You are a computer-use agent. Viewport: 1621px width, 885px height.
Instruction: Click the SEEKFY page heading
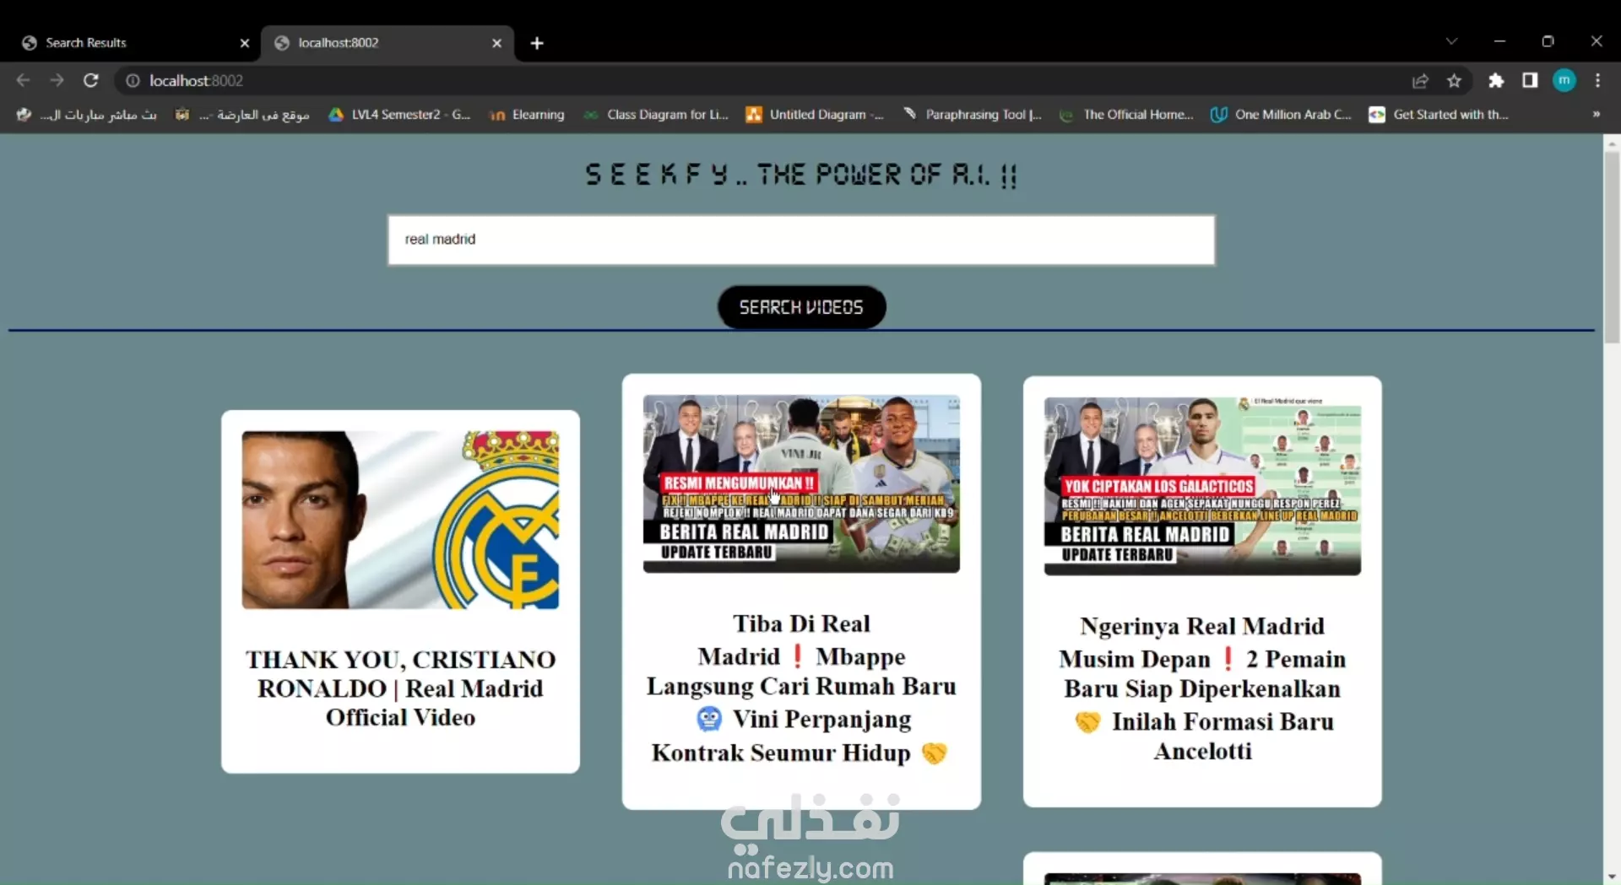(x=801, y=175)
